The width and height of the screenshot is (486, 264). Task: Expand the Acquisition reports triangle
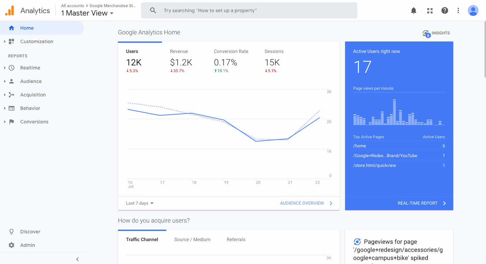5,95
